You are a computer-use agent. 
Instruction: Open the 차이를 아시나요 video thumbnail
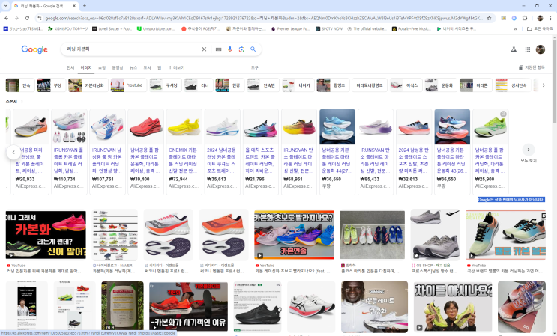coord(453,306)
